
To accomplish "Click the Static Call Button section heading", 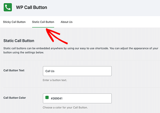I will 19,41.
